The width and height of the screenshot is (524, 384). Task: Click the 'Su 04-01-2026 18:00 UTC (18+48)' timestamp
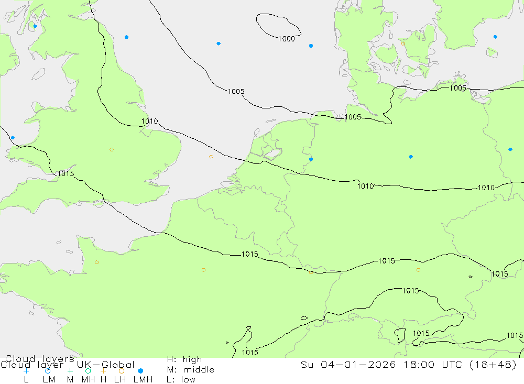point(409,364)
